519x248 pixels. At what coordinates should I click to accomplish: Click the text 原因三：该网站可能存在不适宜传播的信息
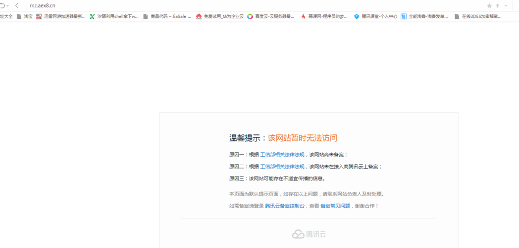coord(277,179)
